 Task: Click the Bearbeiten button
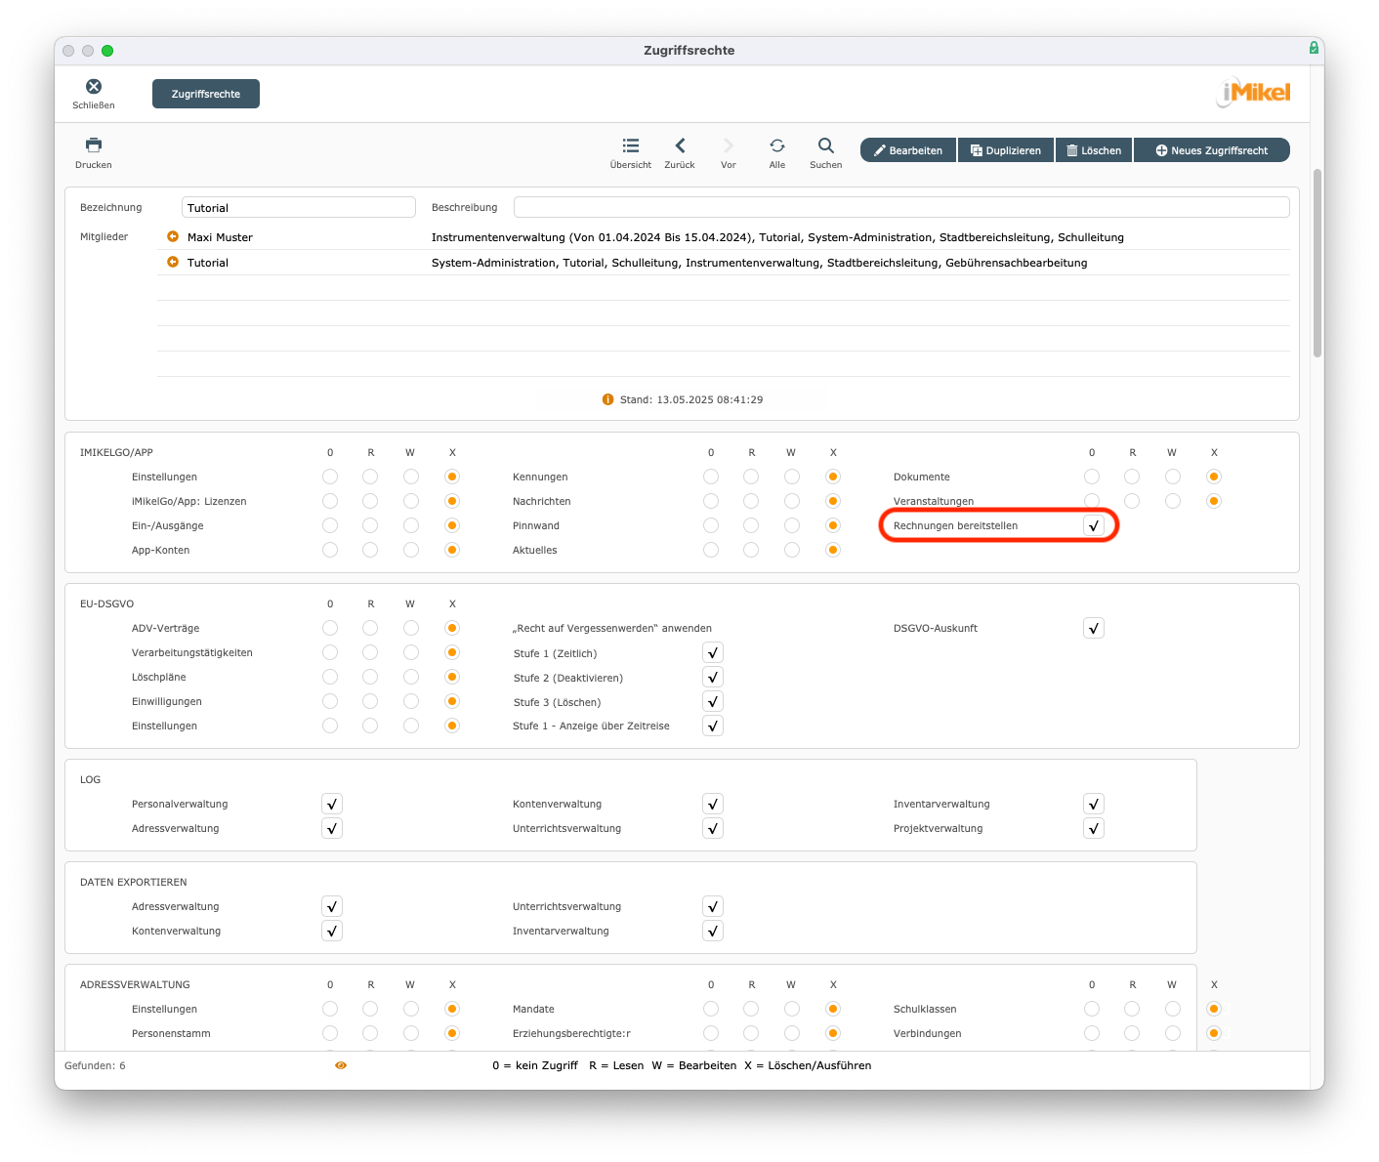(x=908, y=150)
